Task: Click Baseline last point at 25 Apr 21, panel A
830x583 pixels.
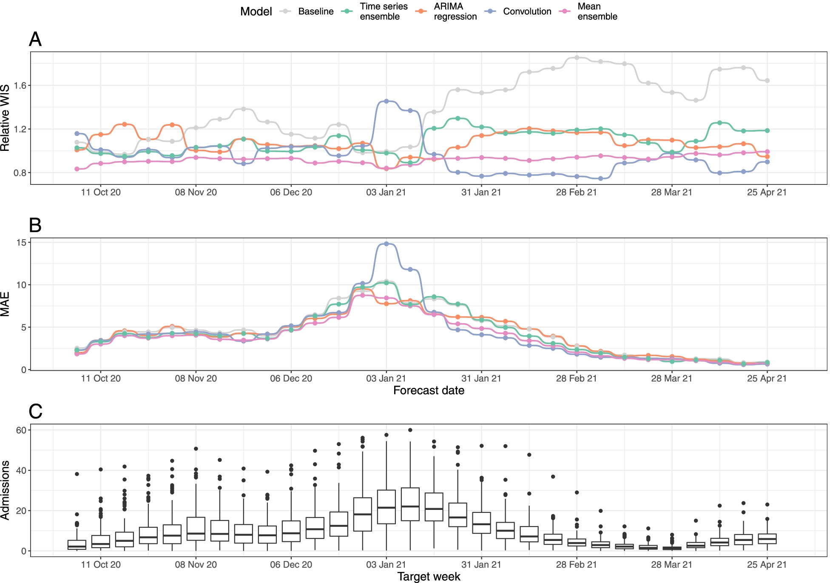Action: [767, 81]
